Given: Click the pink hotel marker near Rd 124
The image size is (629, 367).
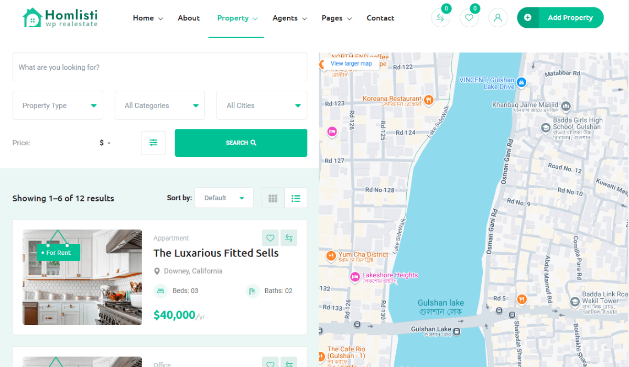Looking at the screenshot, I should (332, 132).
